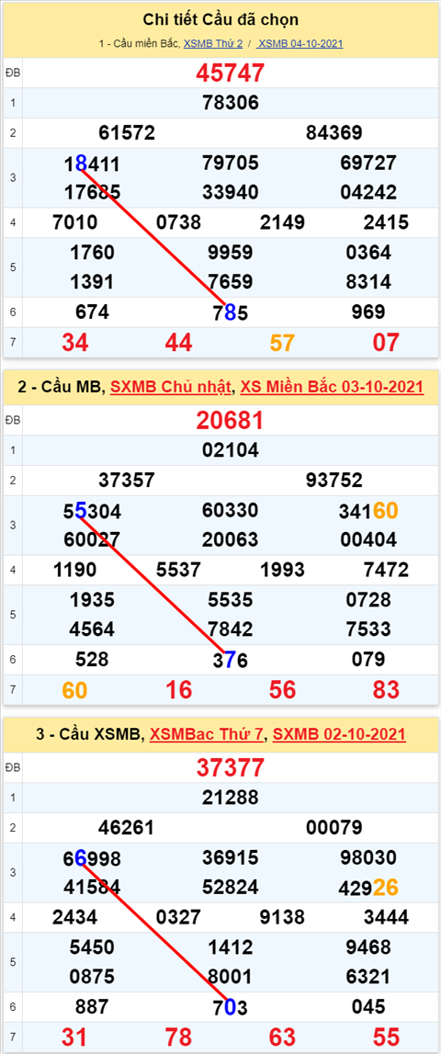Screen dimensions: 441x1054
Task: Click third prize number 52824
Action: (230, 888)
